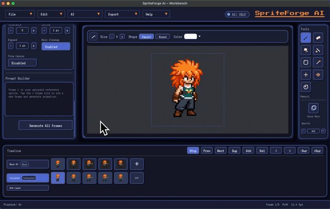The height and width of the screenshot is (209, 330).
Task: Toggle the Extracted badge on Isolated layer
Action: [x=29, y=178]
